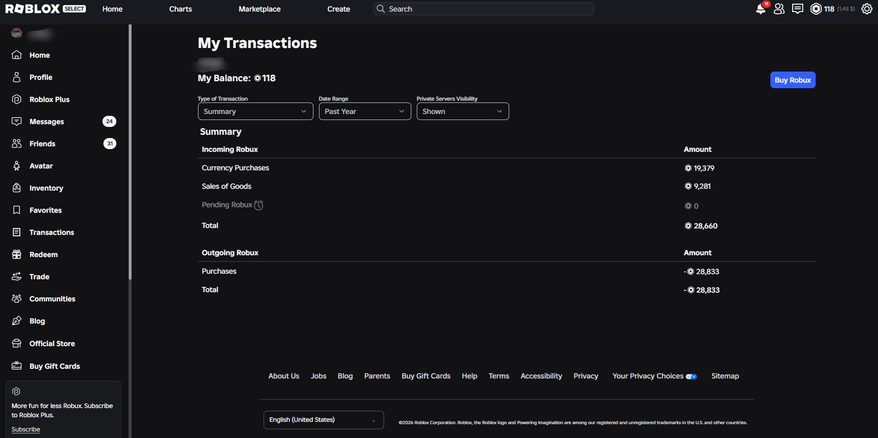Click the Home house icon in sidebar
The width and height of the screenshot is (878, 438).
point(17,55)
